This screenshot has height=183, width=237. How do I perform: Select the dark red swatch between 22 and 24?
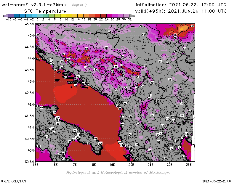coord(103,16)
